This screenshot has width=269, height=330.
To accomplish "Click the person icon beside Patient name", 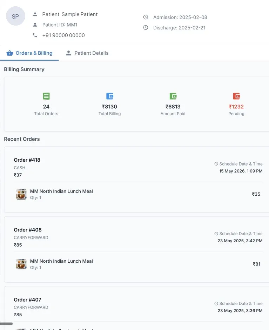I will (x=35, y=14).
